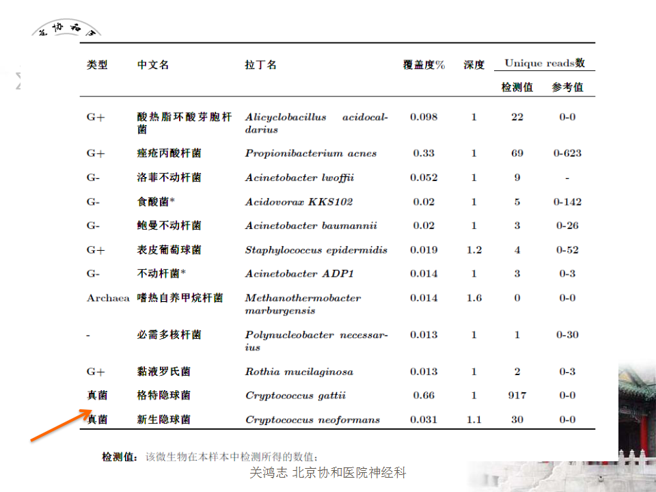Click the Archaea type cell

(x=108, y=298)
